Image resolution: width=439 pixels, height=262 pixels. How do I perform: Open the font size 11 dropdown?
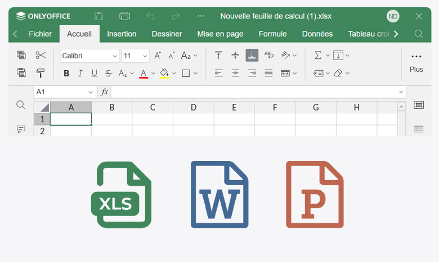click(145, 56)
